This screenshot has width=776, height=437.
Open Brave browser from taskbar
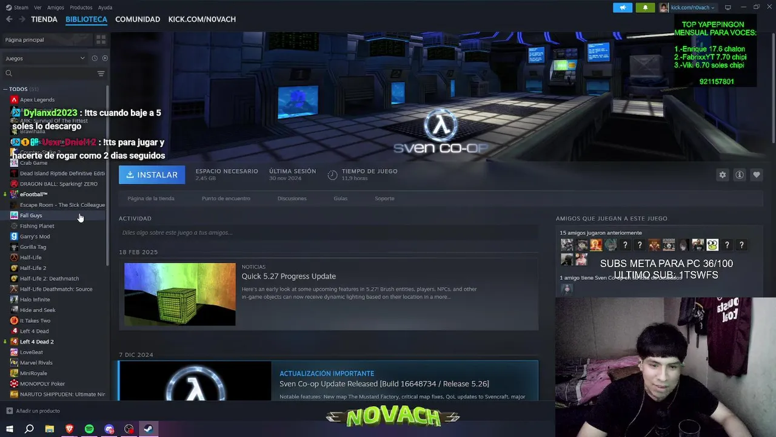69,429
